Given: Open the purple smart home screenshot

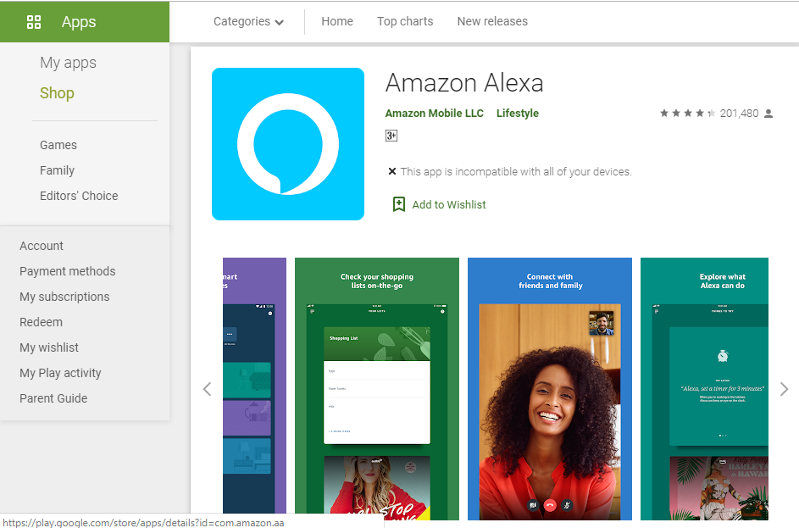Looking at the screenshot, I should pyautogui.click(x=255, y=388).
